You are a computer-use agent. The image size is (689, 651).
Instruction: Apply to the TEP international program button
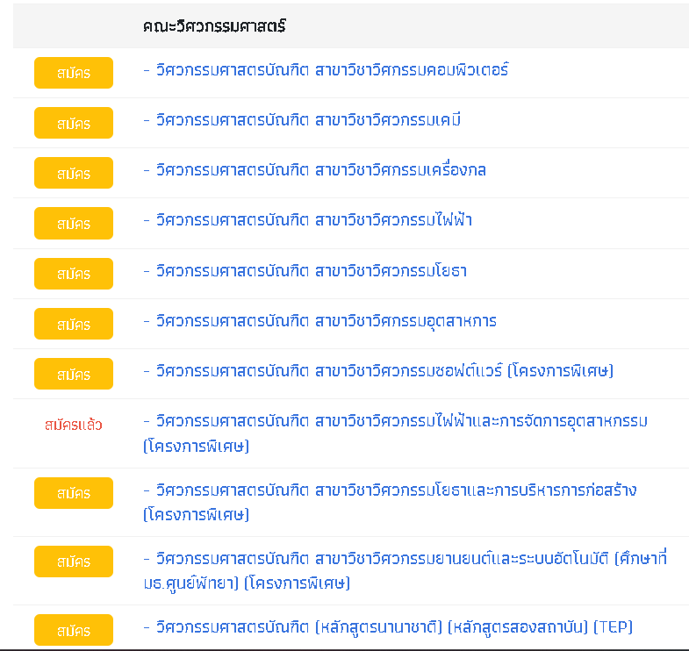74,630
